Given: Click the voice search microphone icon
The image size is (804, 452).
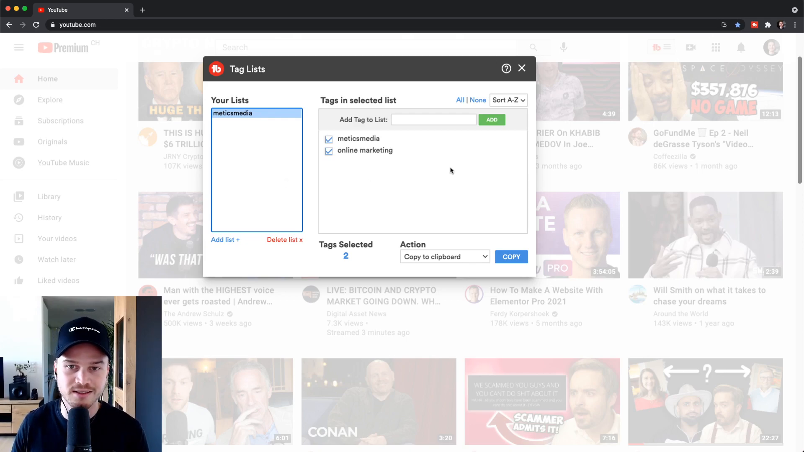Looking at the screenshot, I should tap(564, 47).
